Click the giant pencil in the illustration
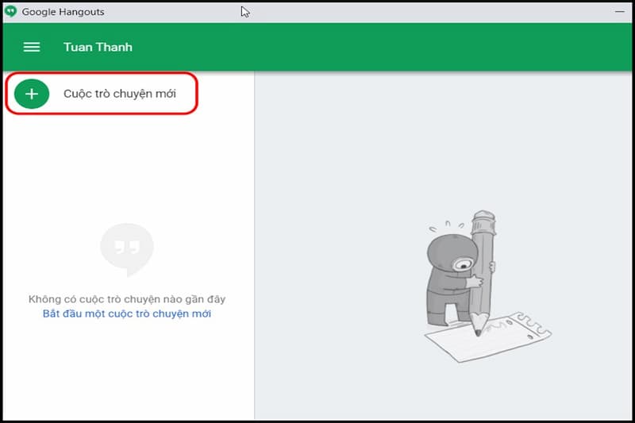The width and height of the screenshot is (635, 423). point(483,262)
